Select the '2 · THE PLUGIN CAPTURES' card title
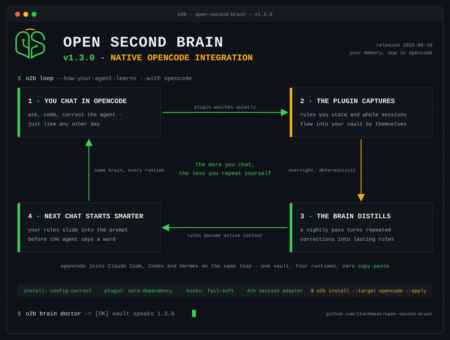 click(x=347, y=101)
